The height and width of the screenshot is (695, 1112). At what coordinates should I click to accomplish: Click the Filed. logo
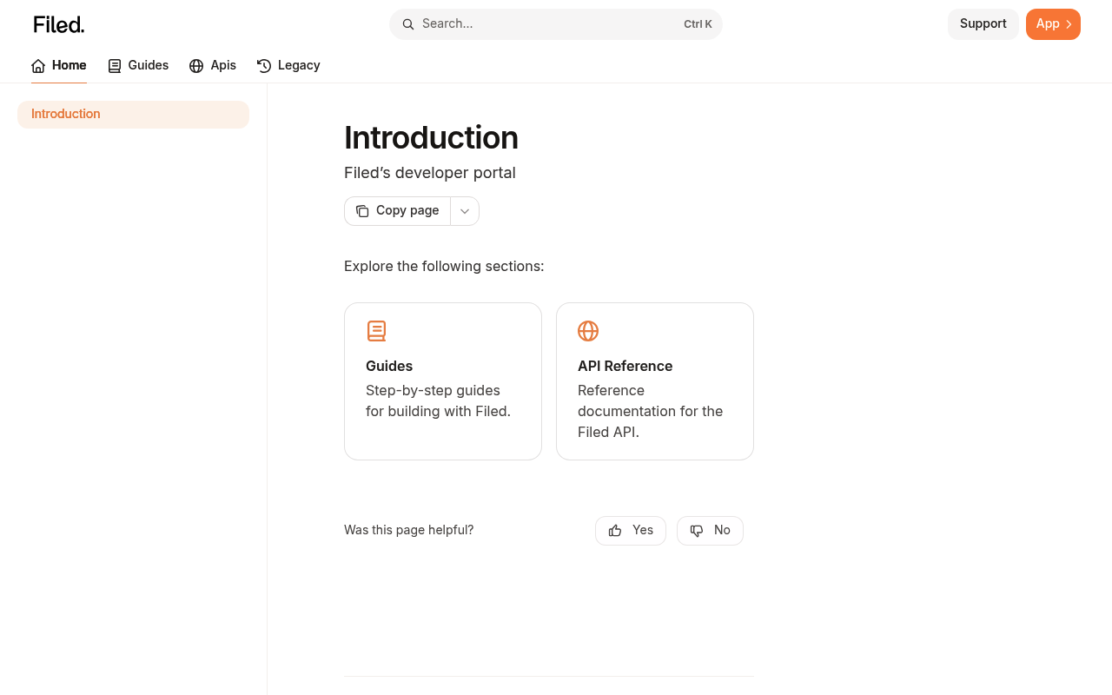click(x=59, y=24)
